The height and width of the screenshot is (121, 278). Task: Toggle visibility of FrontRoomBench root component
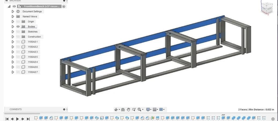[x=14, y=6]
